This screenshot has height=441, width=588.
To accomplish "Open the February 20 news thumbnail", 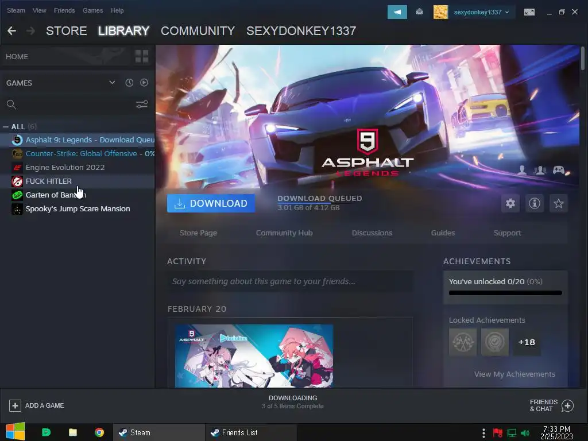I will pyautogui.click(x=254, y=356).
